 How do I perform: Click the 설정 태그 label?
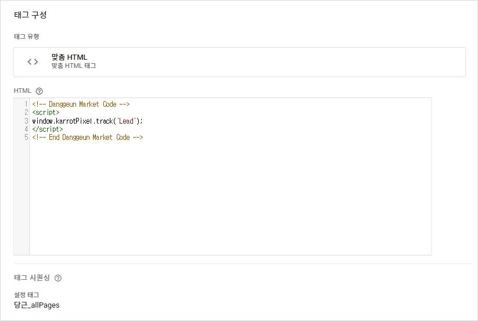click(x=27, y=295)
